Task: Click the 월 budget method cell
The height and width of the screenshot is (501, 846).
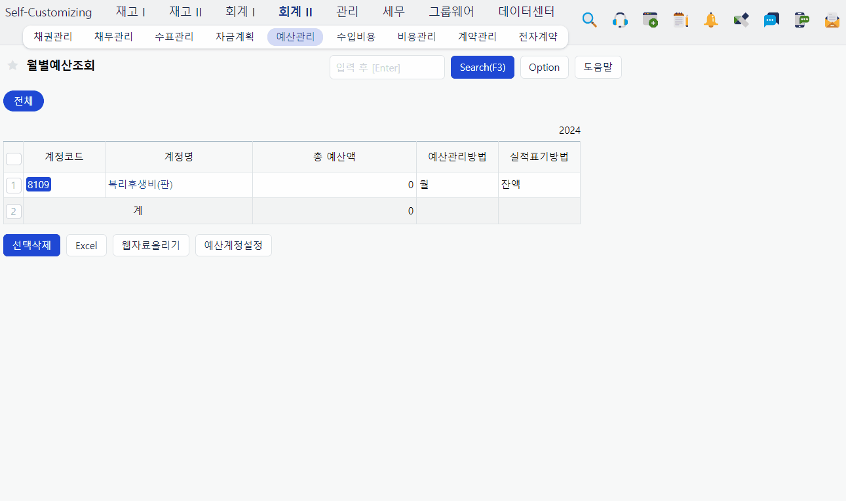Action: point(457,185)
